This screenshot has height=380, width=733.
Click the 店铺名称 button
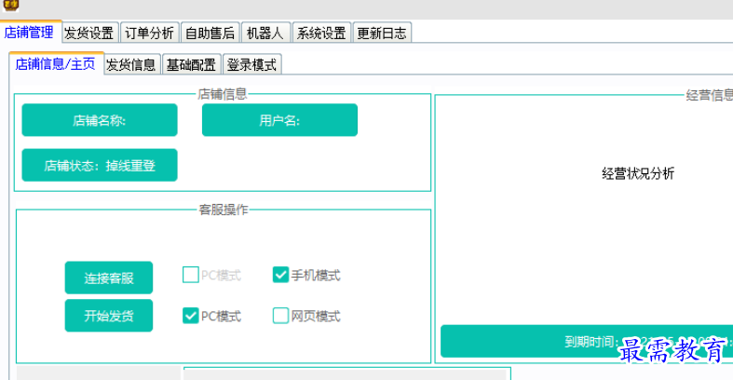pos(100,120)
